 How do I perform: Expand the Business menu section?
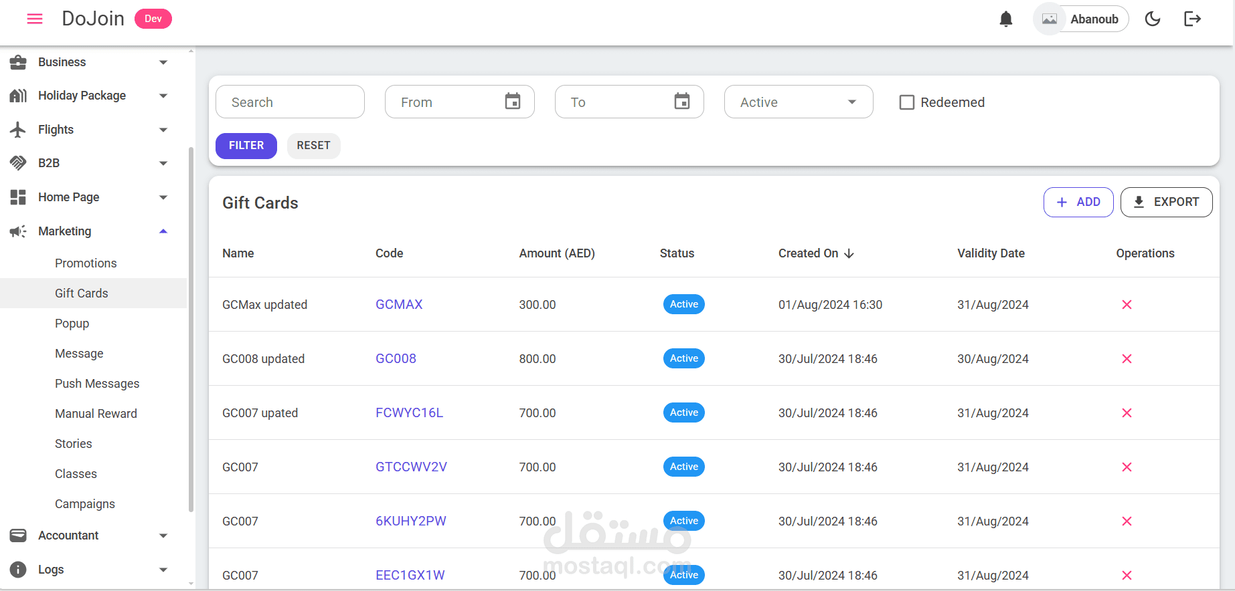click(x=163, y=62)
